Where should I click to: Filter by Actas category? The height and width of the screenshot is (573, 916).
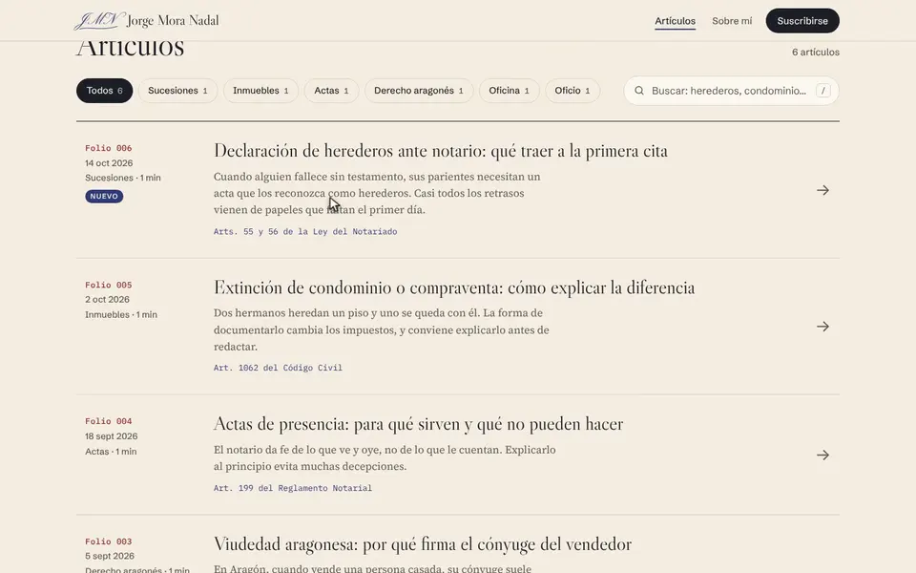pos(331,91)
